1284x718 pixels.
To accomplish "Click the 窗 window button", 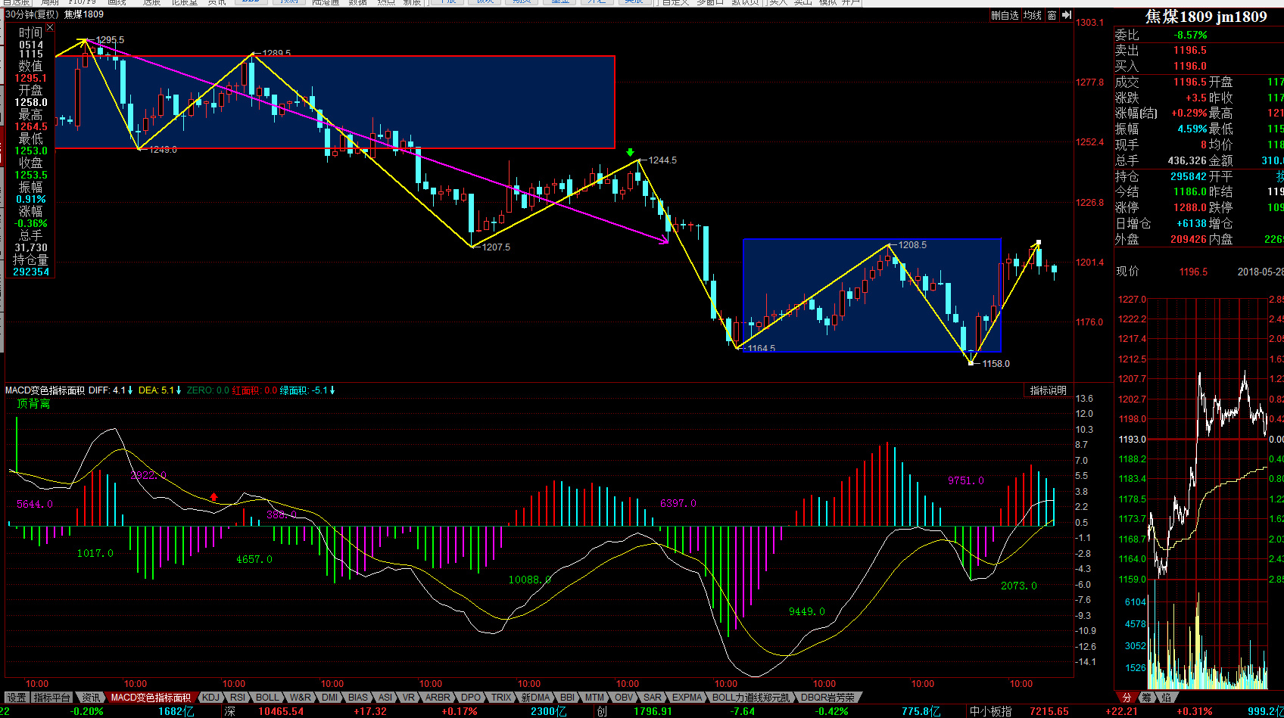I will [x=1052, y=15].
